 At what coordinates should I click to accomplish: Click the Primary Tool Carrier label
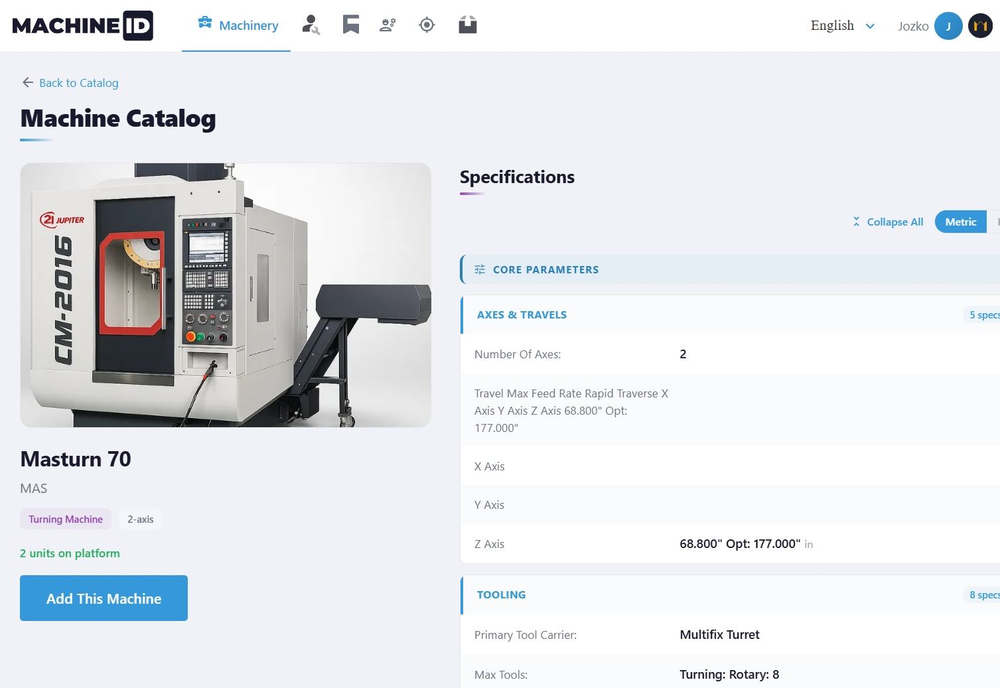(526, 635)
